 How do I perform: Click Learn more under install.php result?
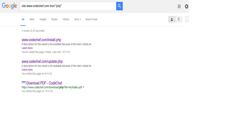tap(27, 48)
